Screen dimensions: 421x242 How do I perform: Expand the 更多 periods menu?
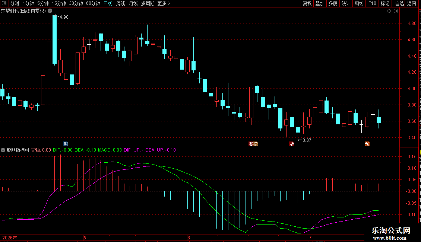(164, 3)
